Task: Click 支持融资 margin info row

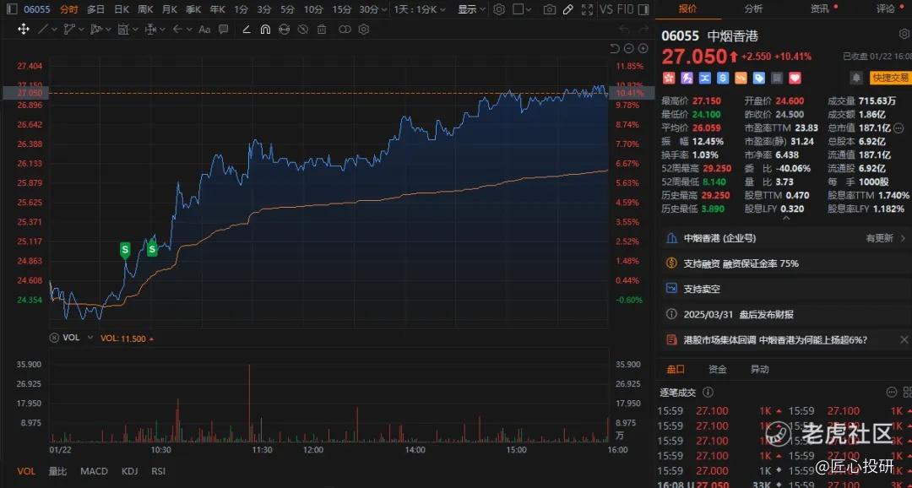Action: tap(786, 263)
